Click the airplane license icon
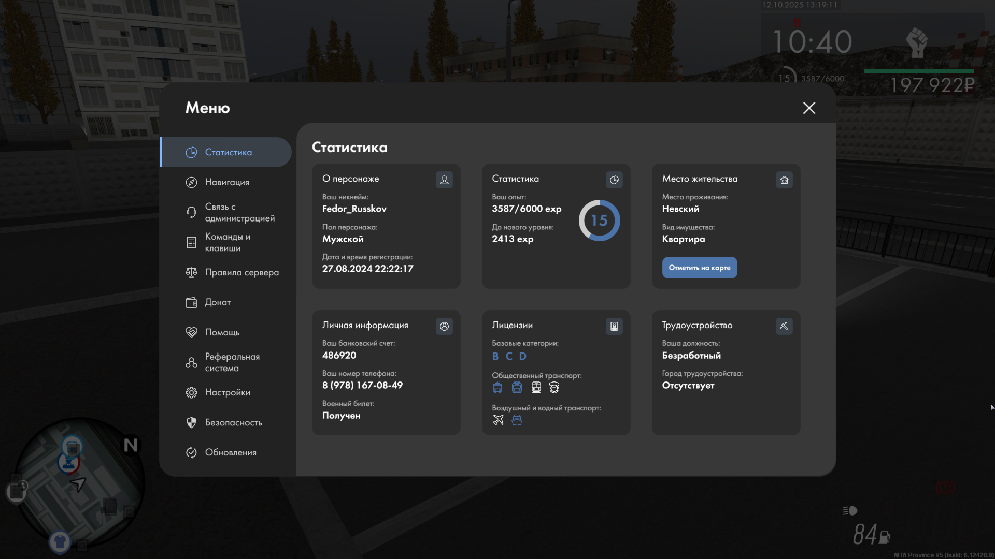This screenshot has height=559, width=995. point(498,420)
